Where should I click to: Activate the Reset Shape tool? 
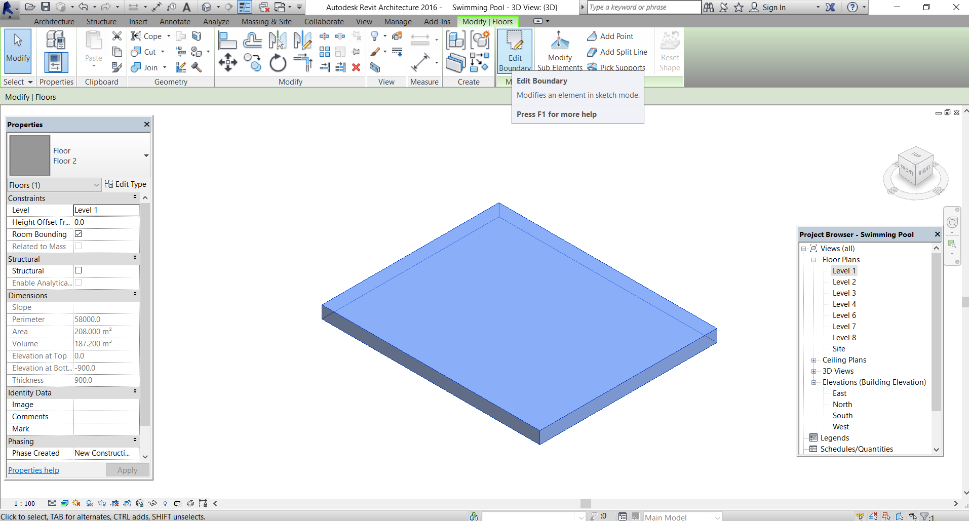coord(669,51)
